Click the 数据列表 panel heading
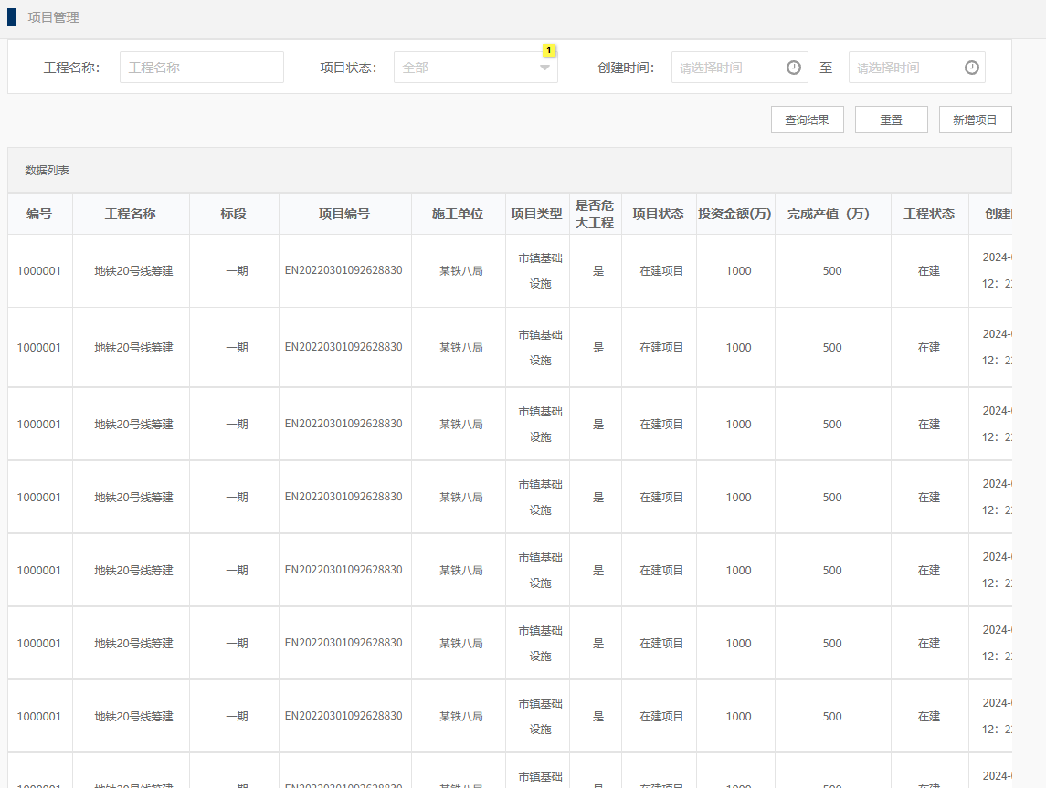1046x788 pixels. [48, 171]
